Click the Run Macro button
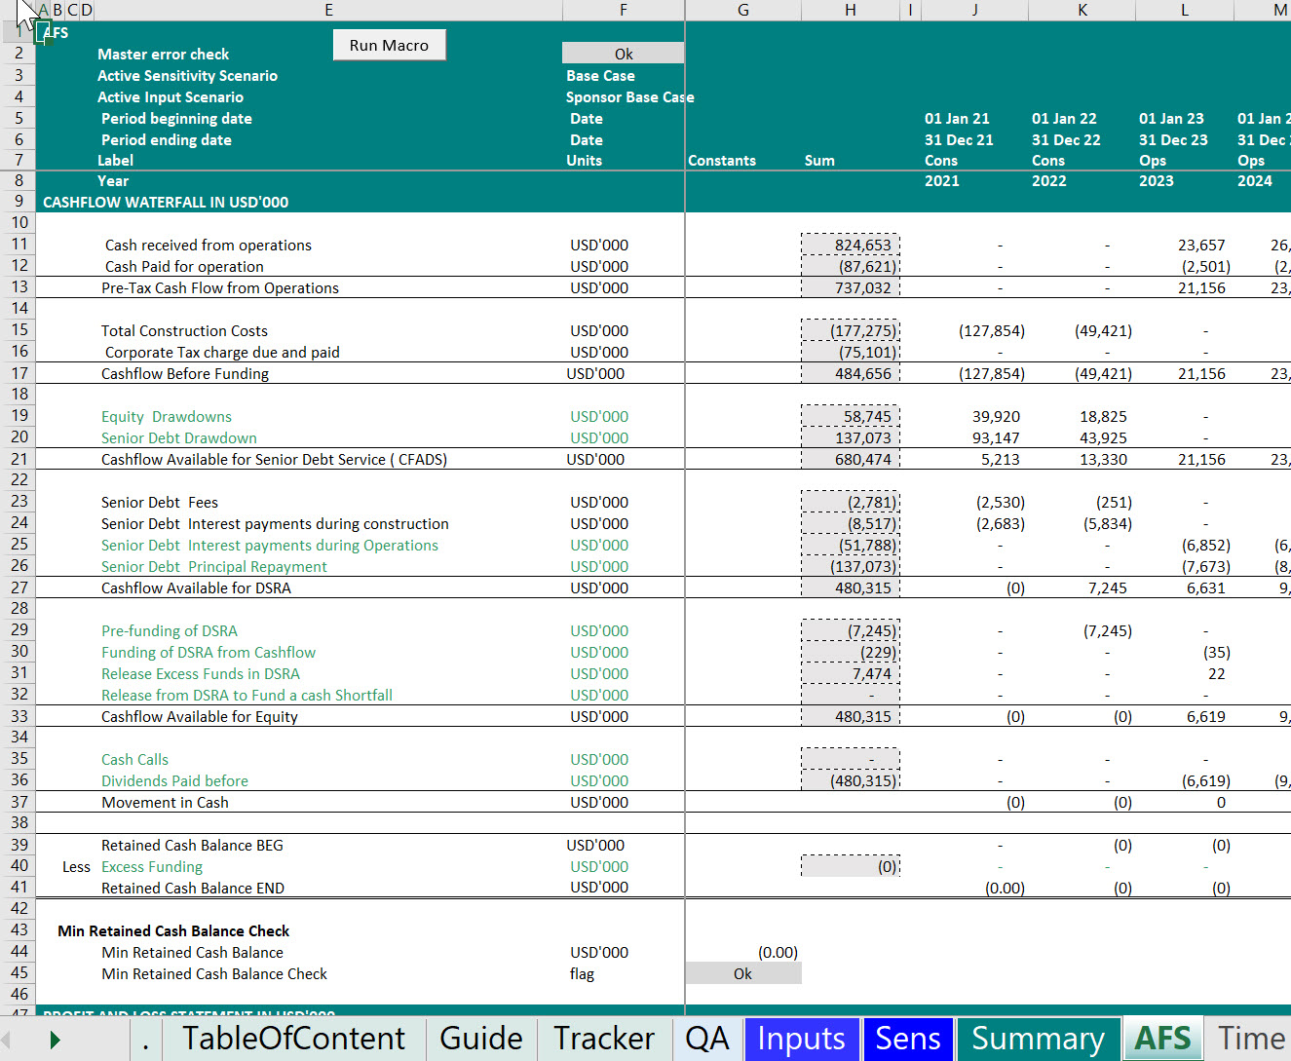Image resolution: width=1291 pixels, height=1061 pixels. [389, 45]
